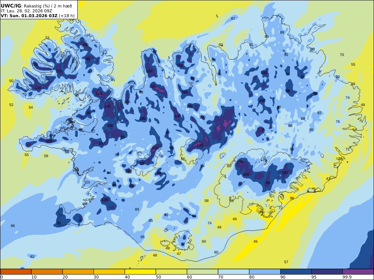This screenshot has height=280, width=374.
Task: Click the '91' humidity value on the map
Action: pyautogui.click(x=113, y=80)
